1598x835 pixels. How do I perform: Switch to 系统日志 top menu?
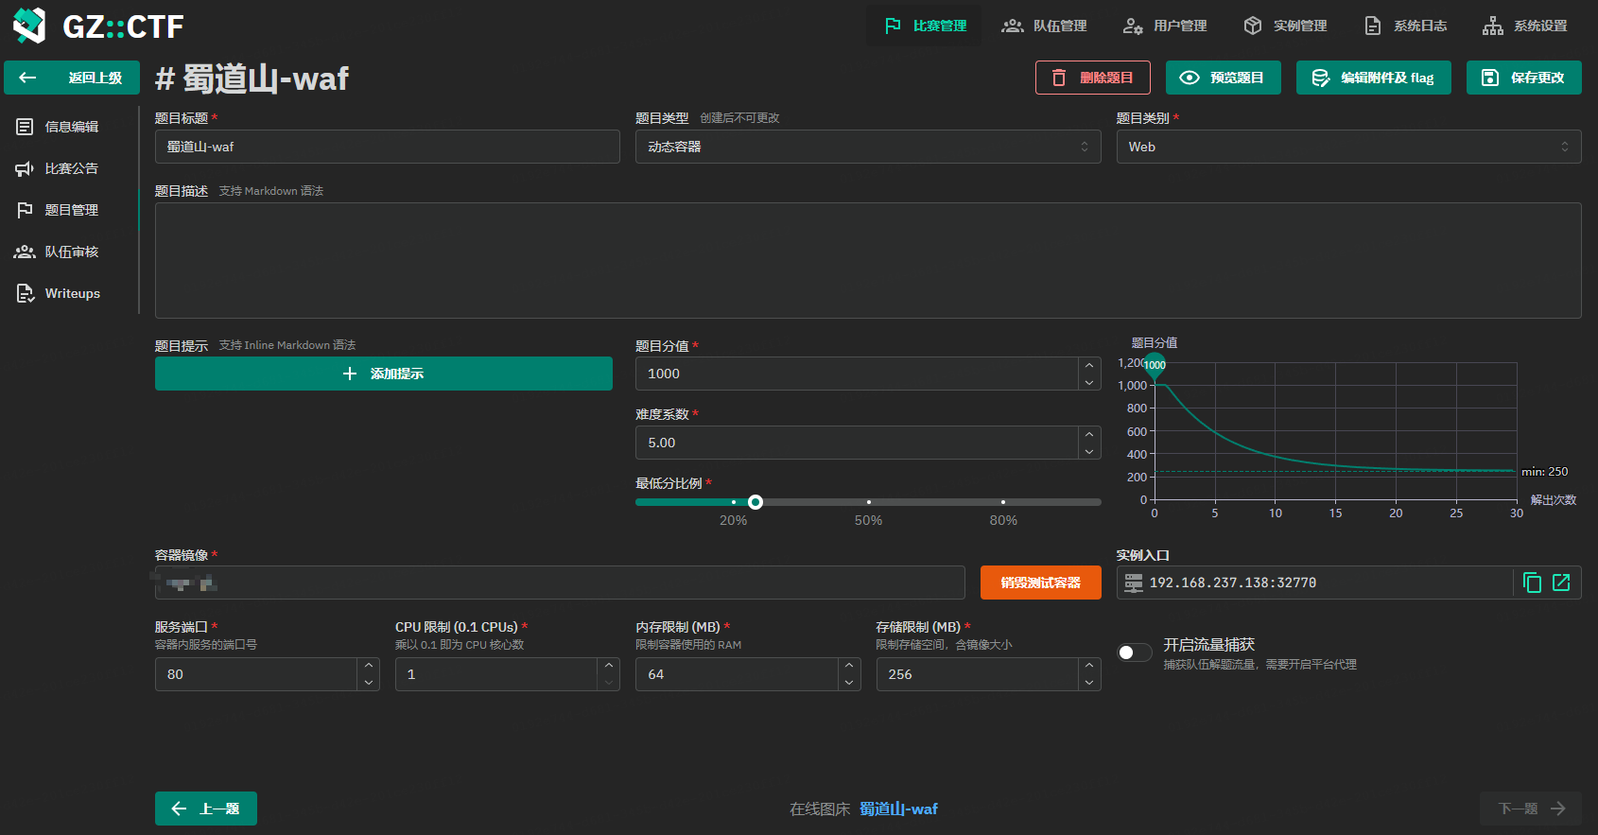(1405, 26)
